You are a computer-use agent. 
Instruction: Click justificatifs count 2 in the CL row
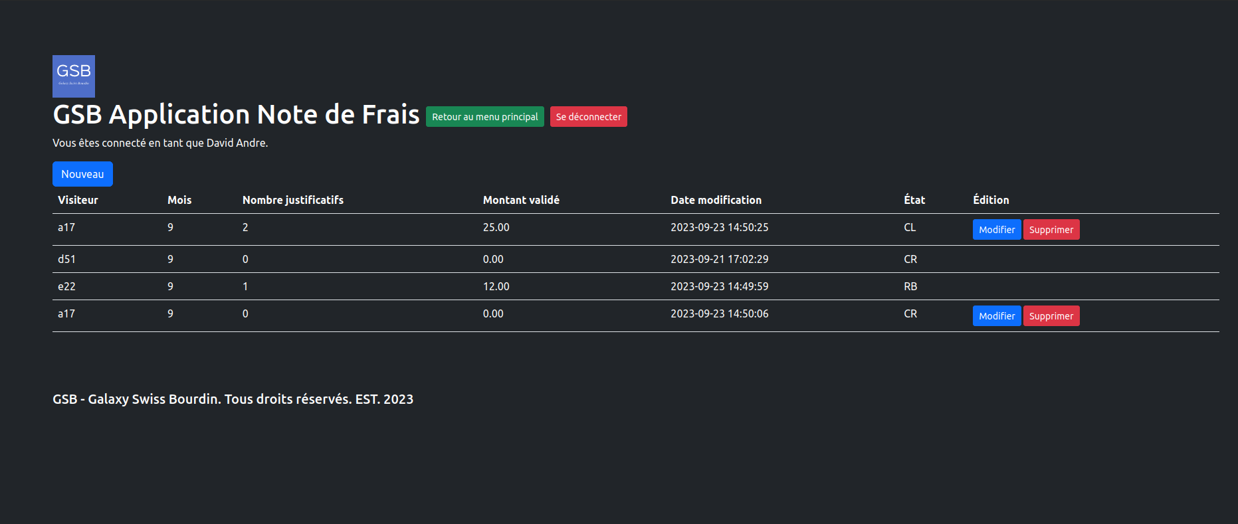pyautogui.click(x=245, y=227)
